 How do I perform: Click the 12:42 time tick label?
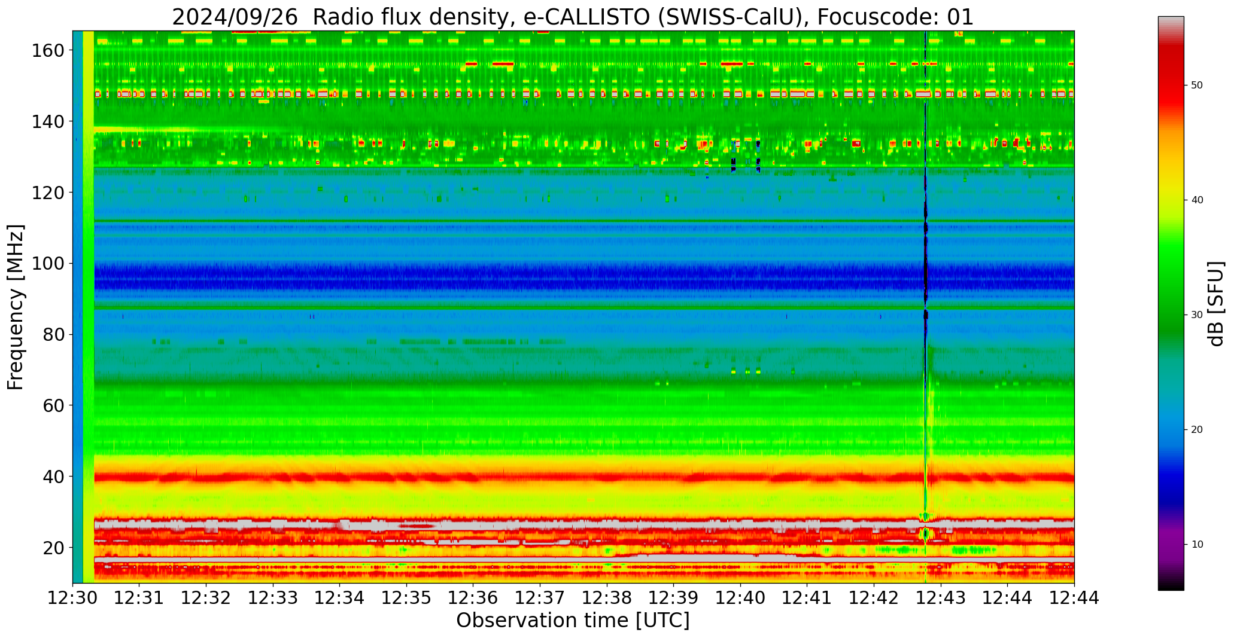(874, 597)
